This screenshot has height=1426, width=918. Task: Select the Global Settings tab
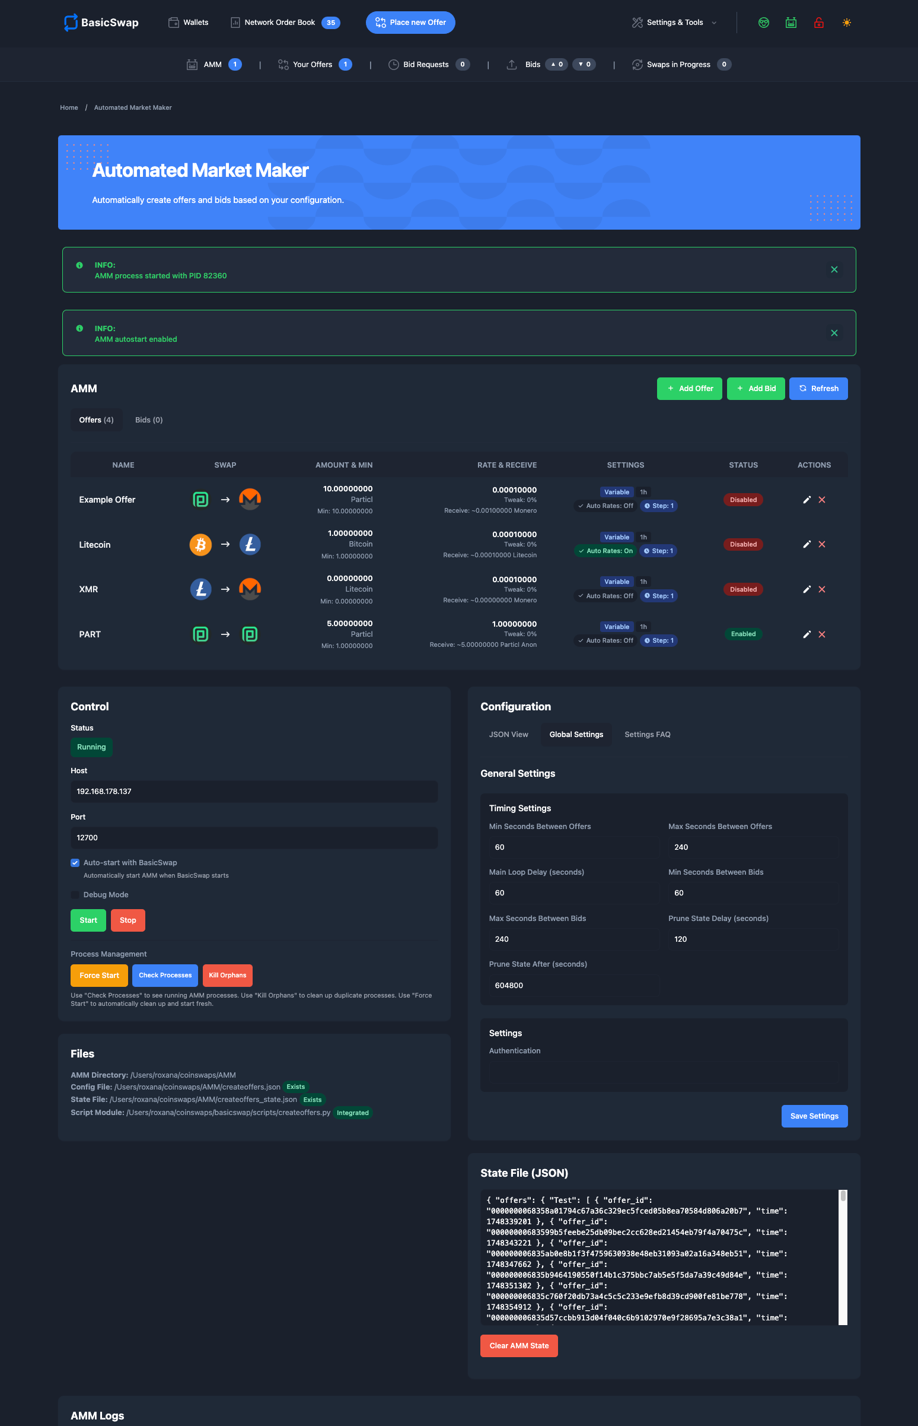[x=576, y=735]
